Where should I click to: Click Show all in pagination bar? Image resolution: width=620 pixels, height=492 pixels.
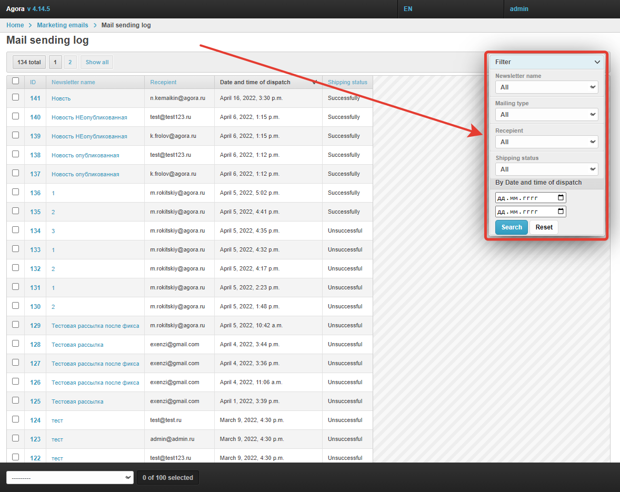coord(97,62)
